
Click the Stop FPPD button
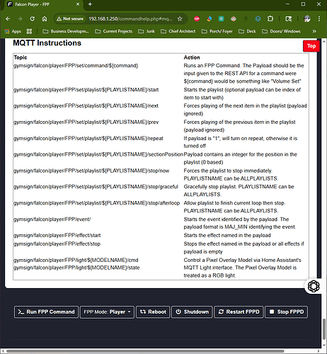(287, 312)
